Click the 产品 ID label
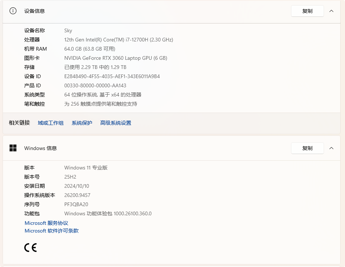 pyautogui.click(x=33, y=85)
